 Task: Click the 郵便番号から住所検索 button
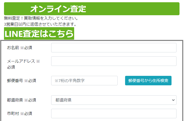coord(148,81)
